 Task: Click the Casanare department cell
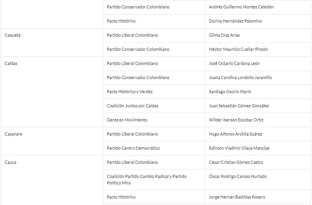13,134
